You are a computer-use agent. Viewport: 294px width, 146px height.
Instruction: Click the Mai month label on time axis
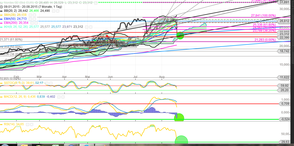click(x=87, y=77)
